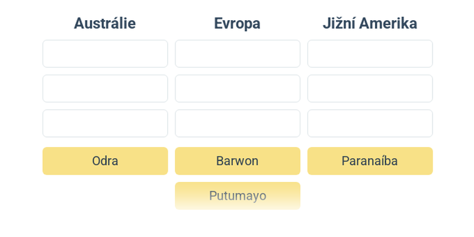Click first empty slot under Jižní Amerika

[370, 53]
